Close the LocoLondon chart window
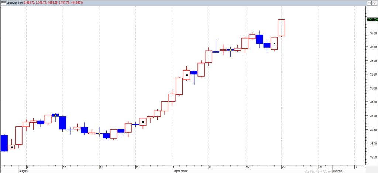 pos(374,3)
